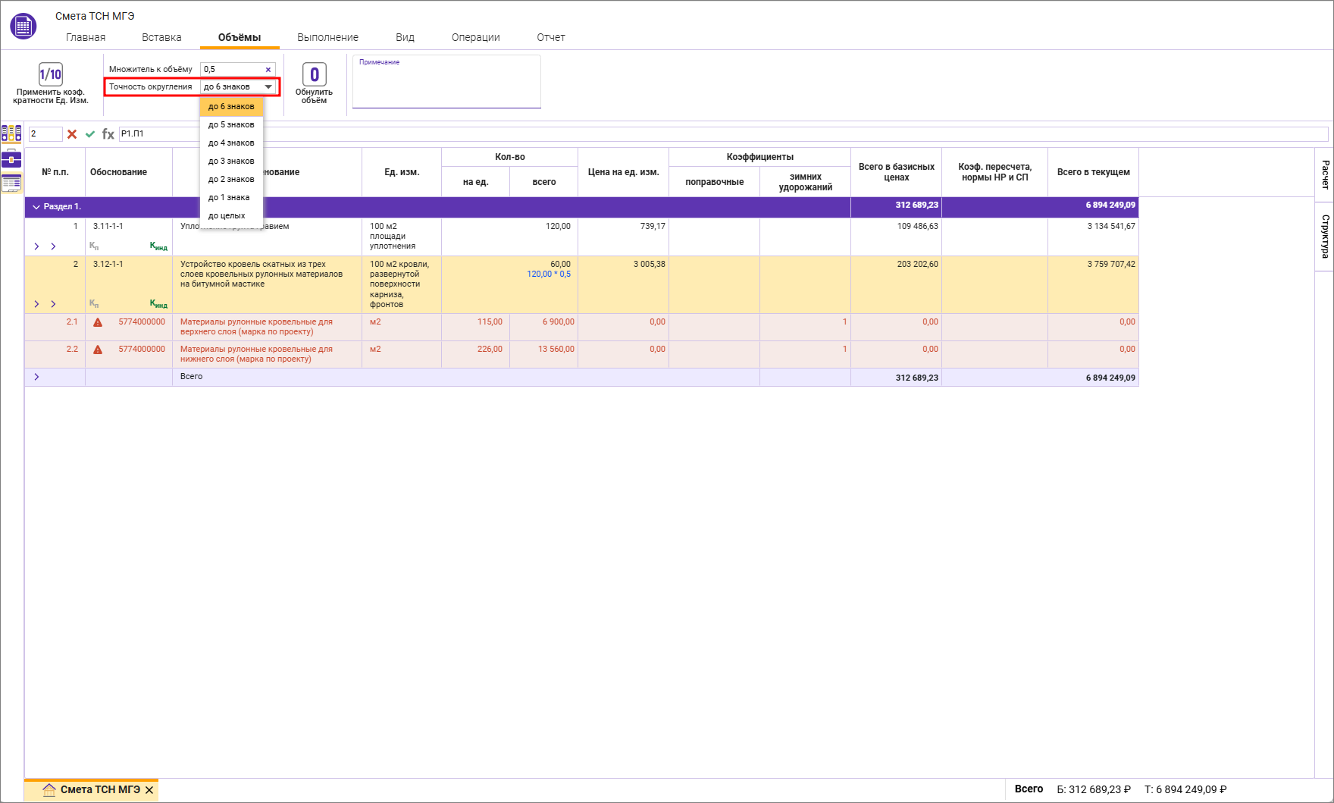Click the app logo icon top-left

click(x=23, y=27)
